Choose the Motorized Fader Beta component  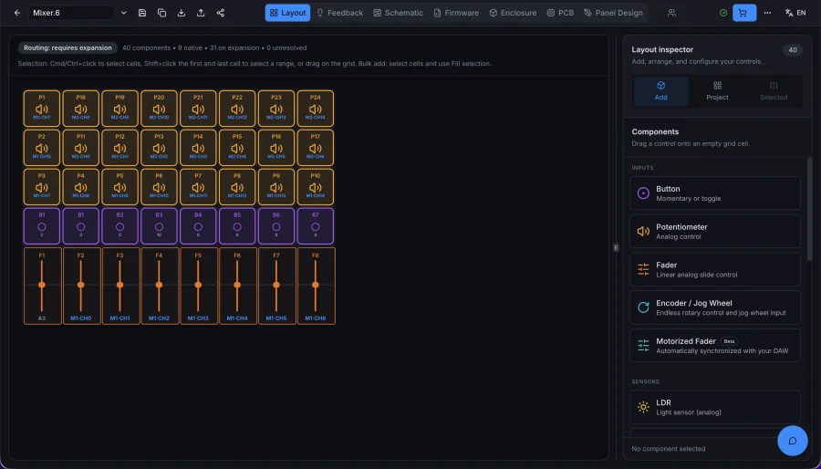click(714, 346)
